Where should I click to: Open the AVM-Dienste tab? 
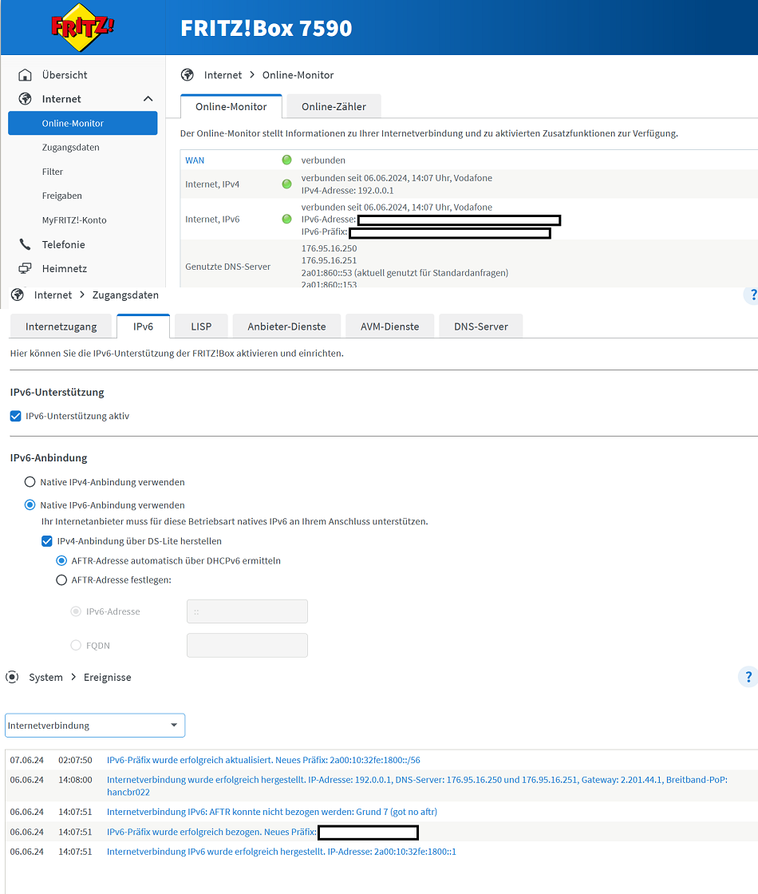pyautogui.click(x=390, y=326)
